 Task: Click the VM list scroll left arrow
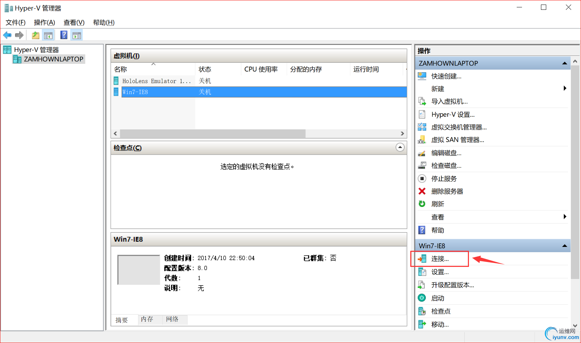116,134
